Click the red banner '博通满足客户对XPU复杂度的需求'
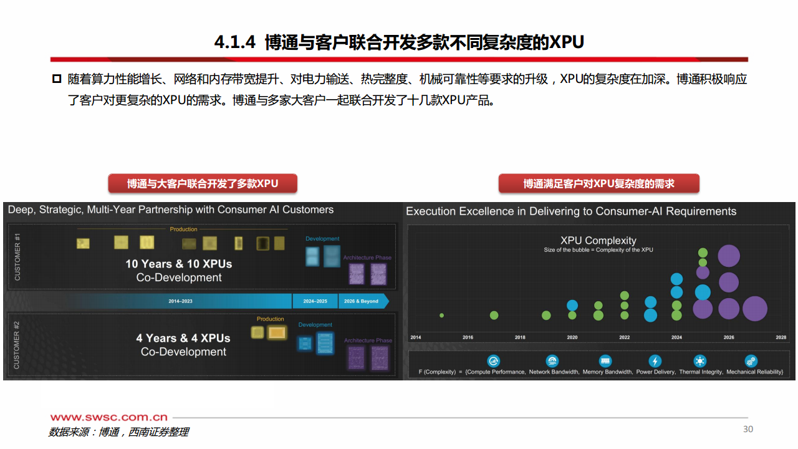This screenshot has width=798, height=449. (598, 183)
